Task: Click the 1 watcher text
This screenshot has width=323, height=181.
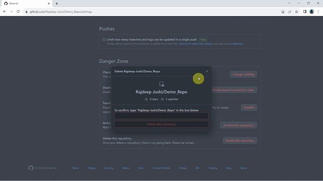Action: pyautogui.click(x=172, y=99)
